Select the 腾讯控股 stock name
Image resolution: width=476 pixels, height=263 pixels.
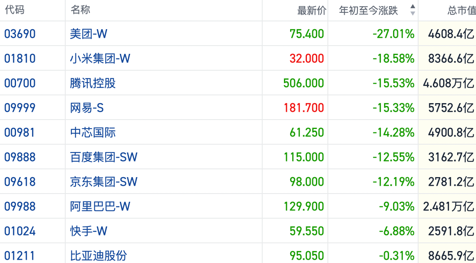93,83
